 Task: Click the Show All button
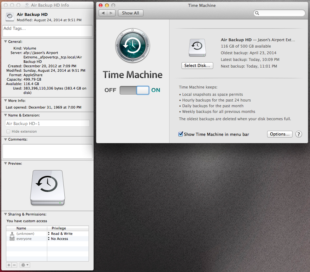point(130,13)
